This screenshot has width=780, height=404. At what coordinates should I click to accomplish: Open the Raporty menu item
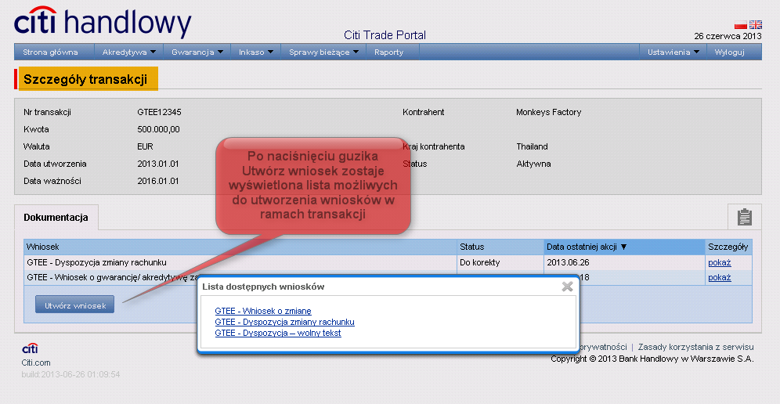(x=388, y=52)
